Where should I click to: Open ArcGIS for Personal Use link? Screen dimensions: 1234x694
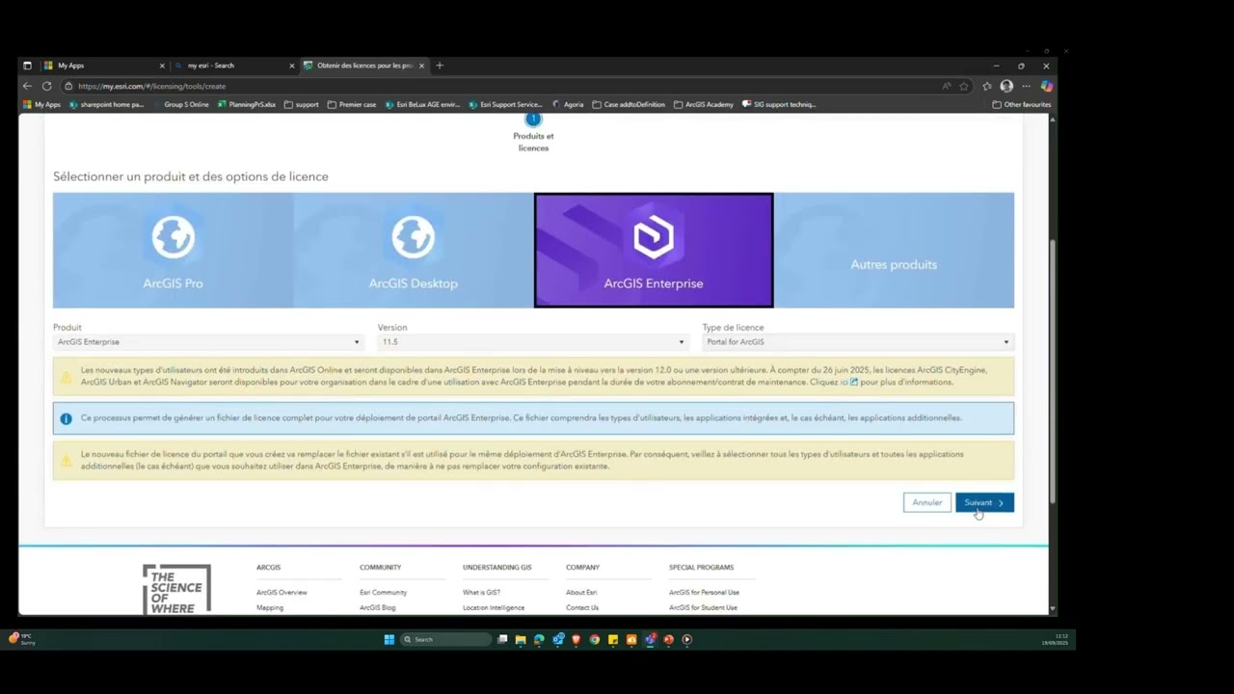tap(705, 593)
